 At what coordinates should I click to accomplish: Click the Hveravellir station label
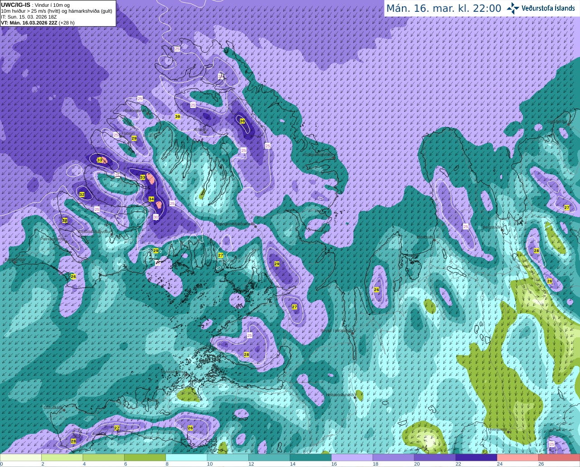point(498,428)
